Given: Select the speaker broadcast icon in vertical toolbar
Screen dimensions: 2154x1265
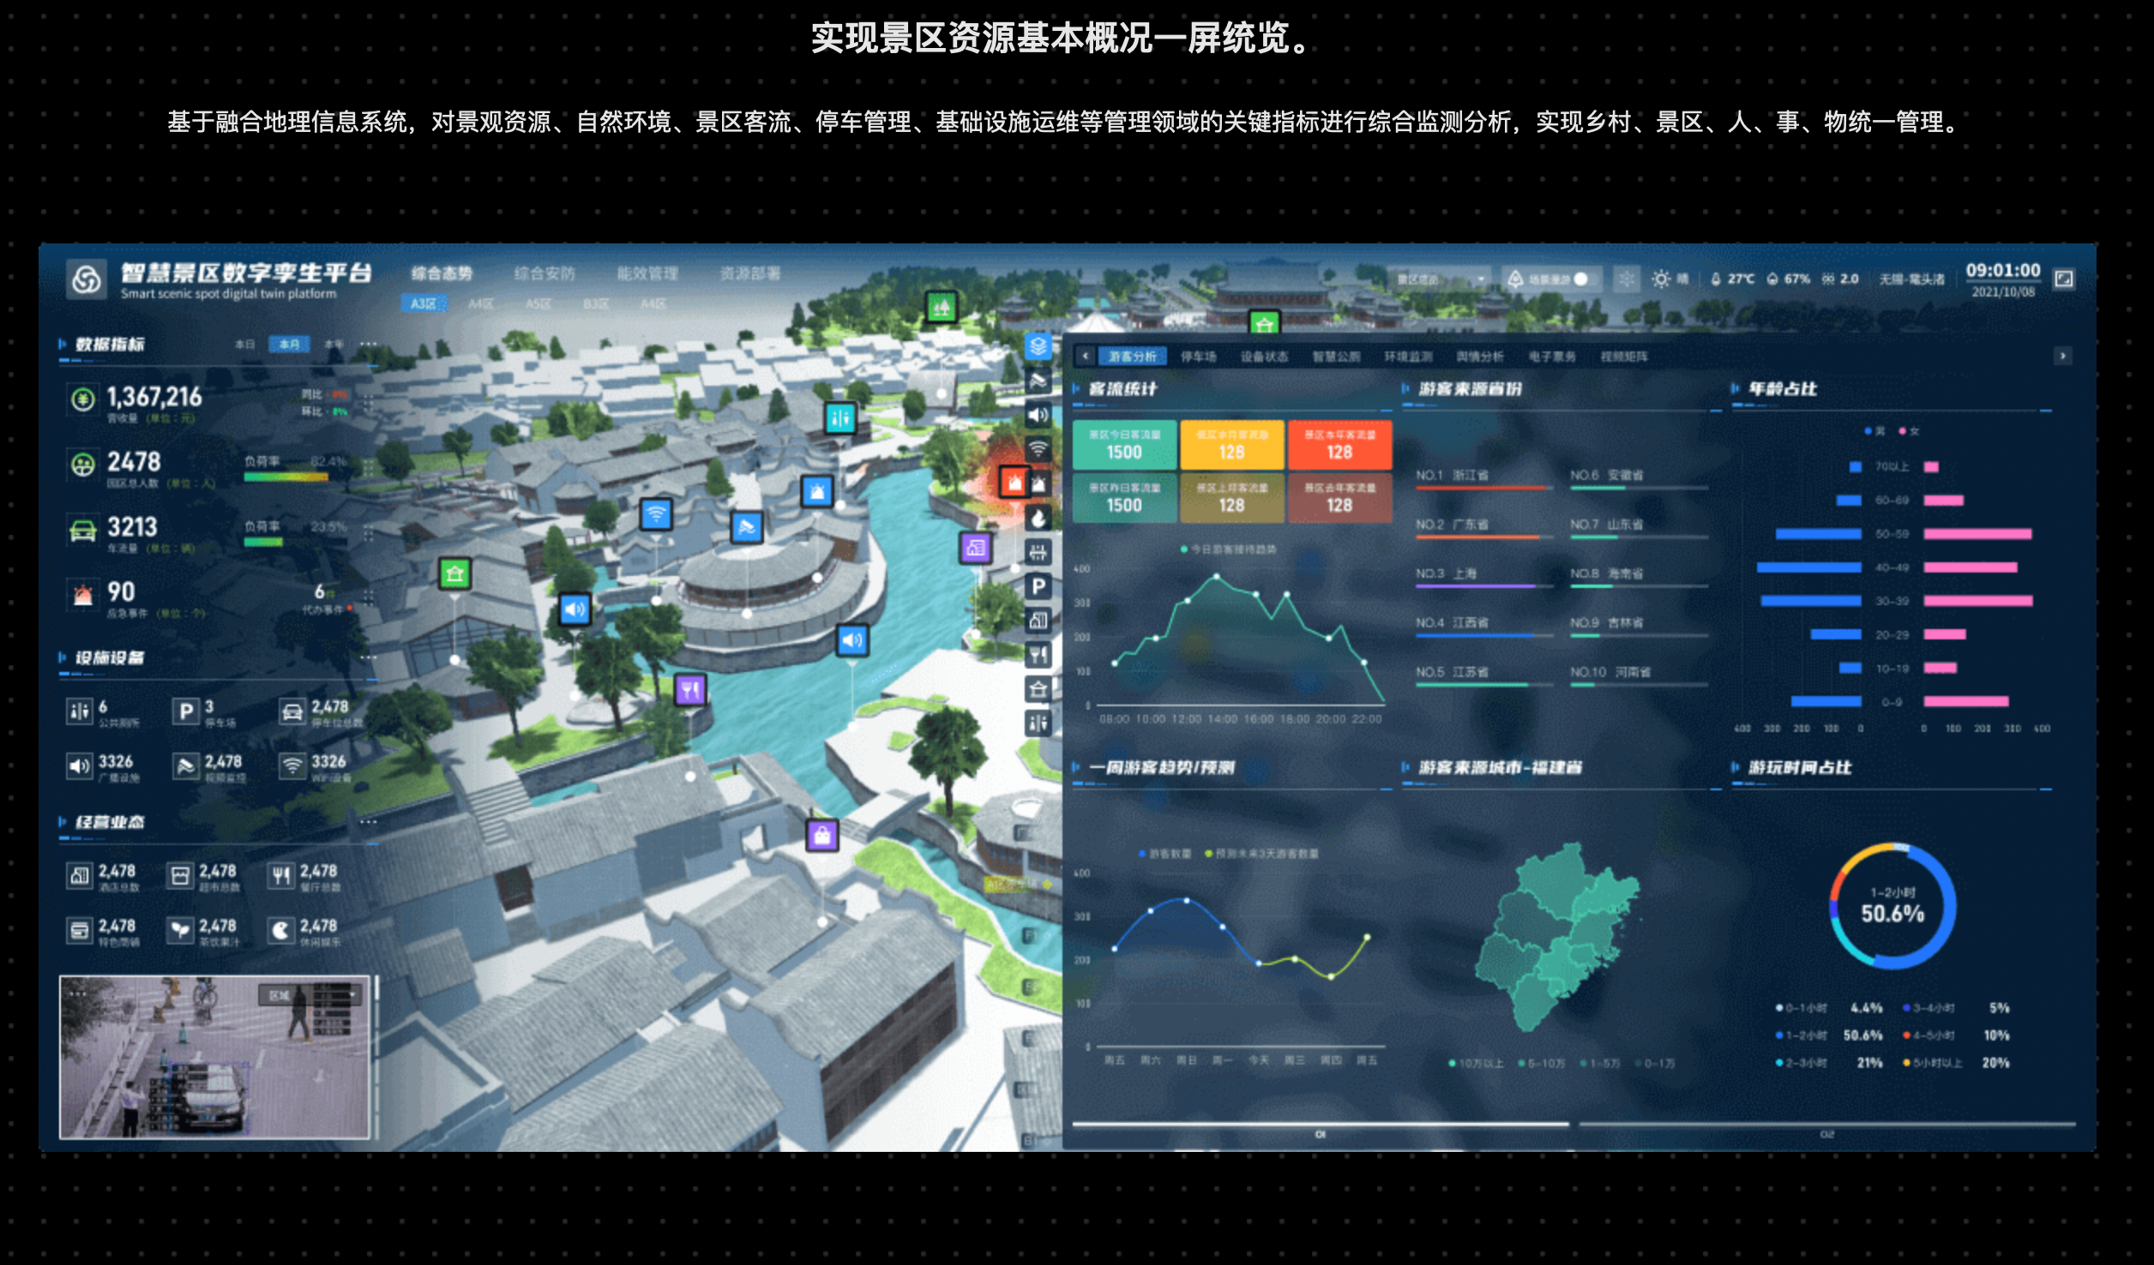Looking at the screenshot, I should pos(1038,416).
